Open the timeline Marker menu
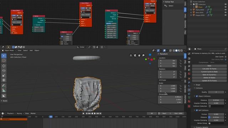Image resolution: width=228 pixels, height=128 pixels. [x=33, y=113]
